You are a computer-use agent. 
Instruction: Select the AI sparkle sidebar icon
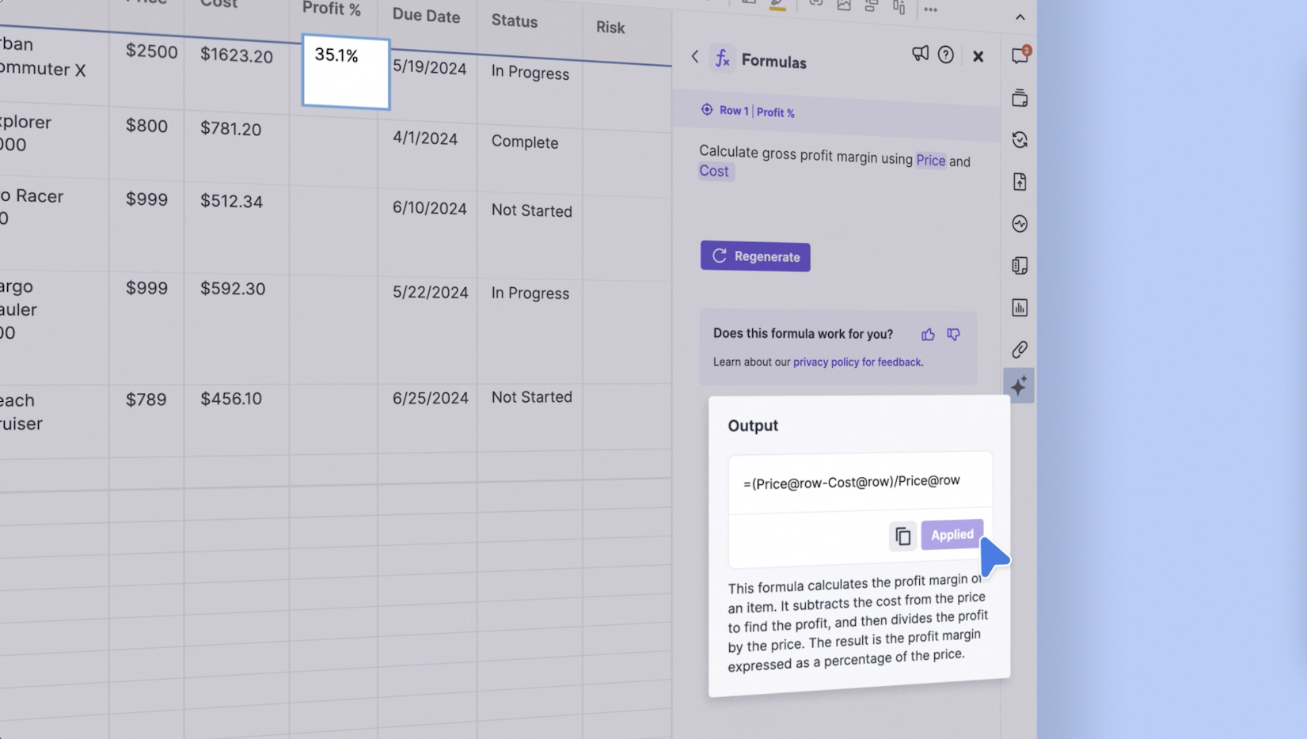click(x=1019, y=386)
